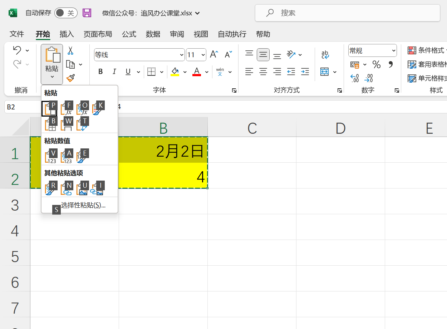Click the 单元格样式 cell styles button
The width and height of the screenshot is (447, 329).
point(427,78)
